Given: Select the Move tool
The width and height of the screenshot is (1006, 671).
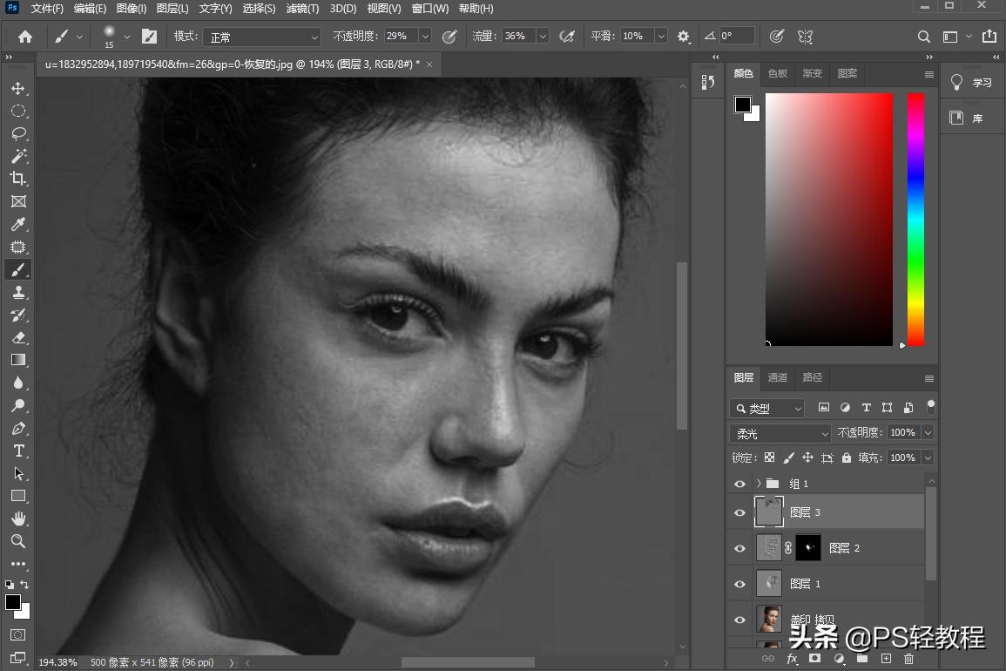Looking at the screenshot, I should [18, 89].
